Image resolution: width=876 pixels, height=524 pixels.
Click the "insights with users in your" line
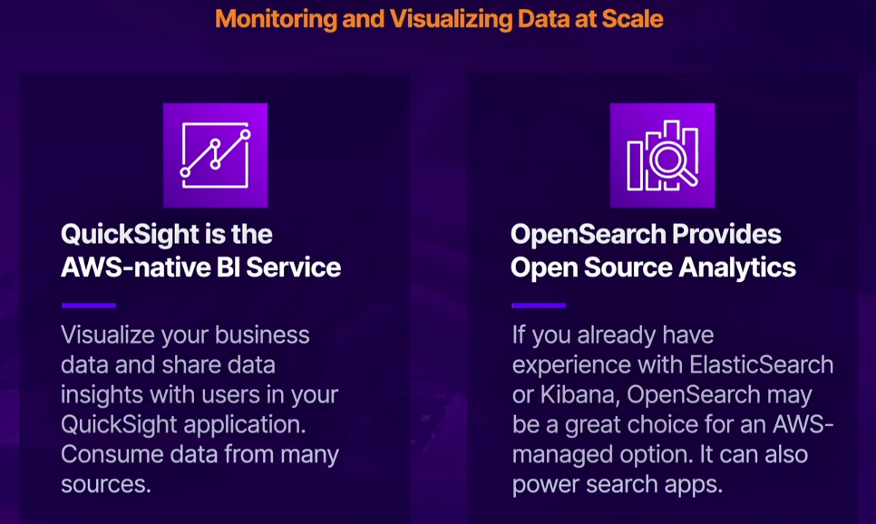click(199, 394)
